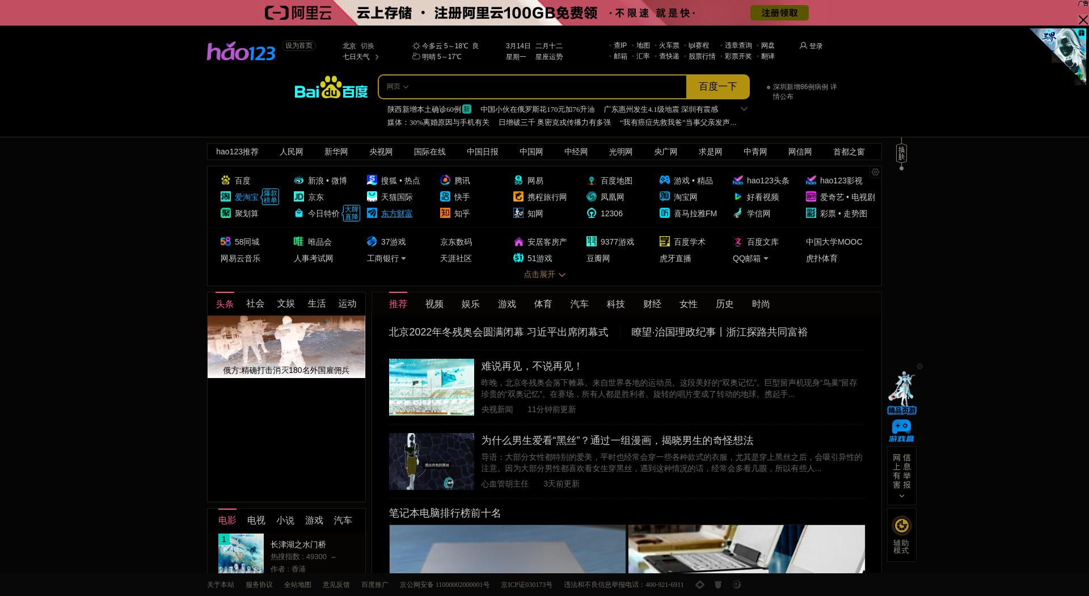
Task: Open Sina Weibo eye icon
Action: (x=299, y=181)
